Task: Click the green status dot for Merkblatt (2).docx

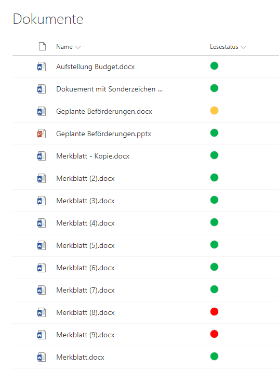Action: point(214,178)
